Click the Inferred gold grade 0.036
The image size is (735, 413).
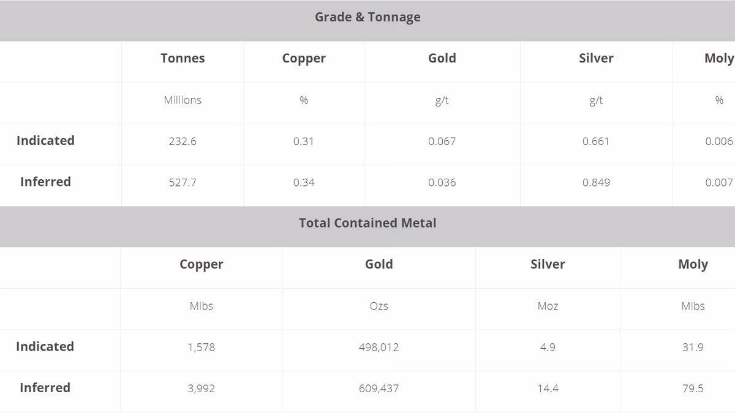click(442, 182)
